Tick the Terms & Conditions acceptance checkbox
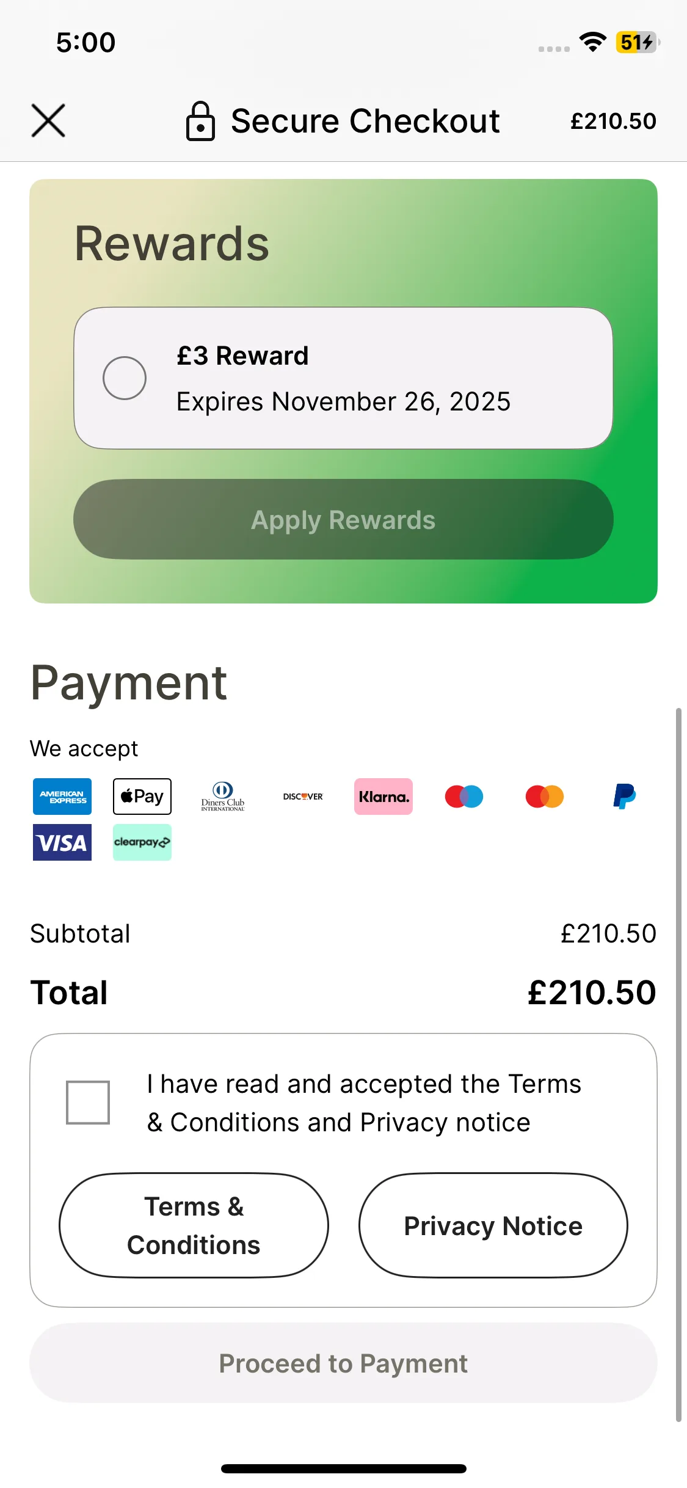The height and width of the screenshot is (1488, 687). (x=88, y=1103)
